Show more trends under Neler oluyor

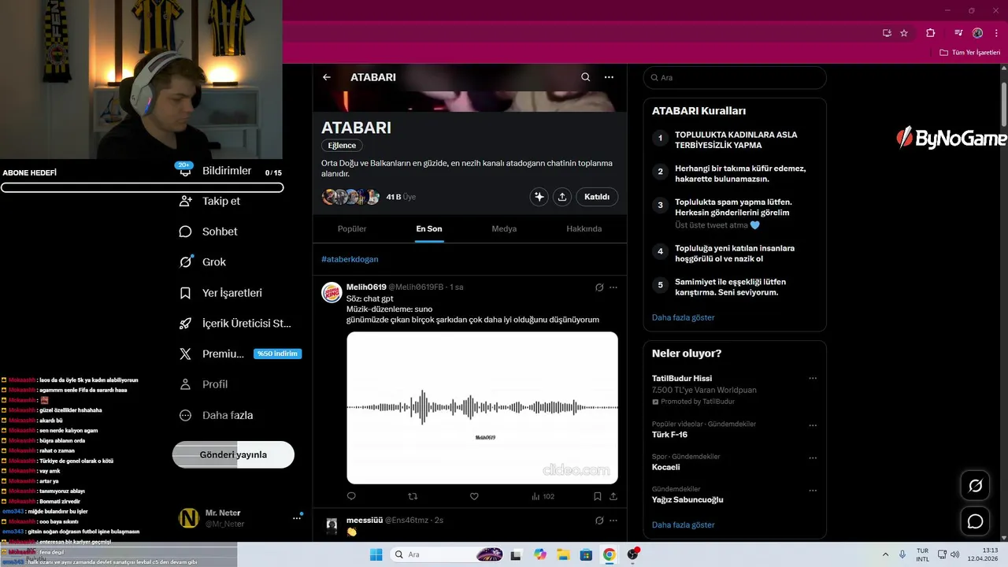pyautogui.click(x=684, y=524)
